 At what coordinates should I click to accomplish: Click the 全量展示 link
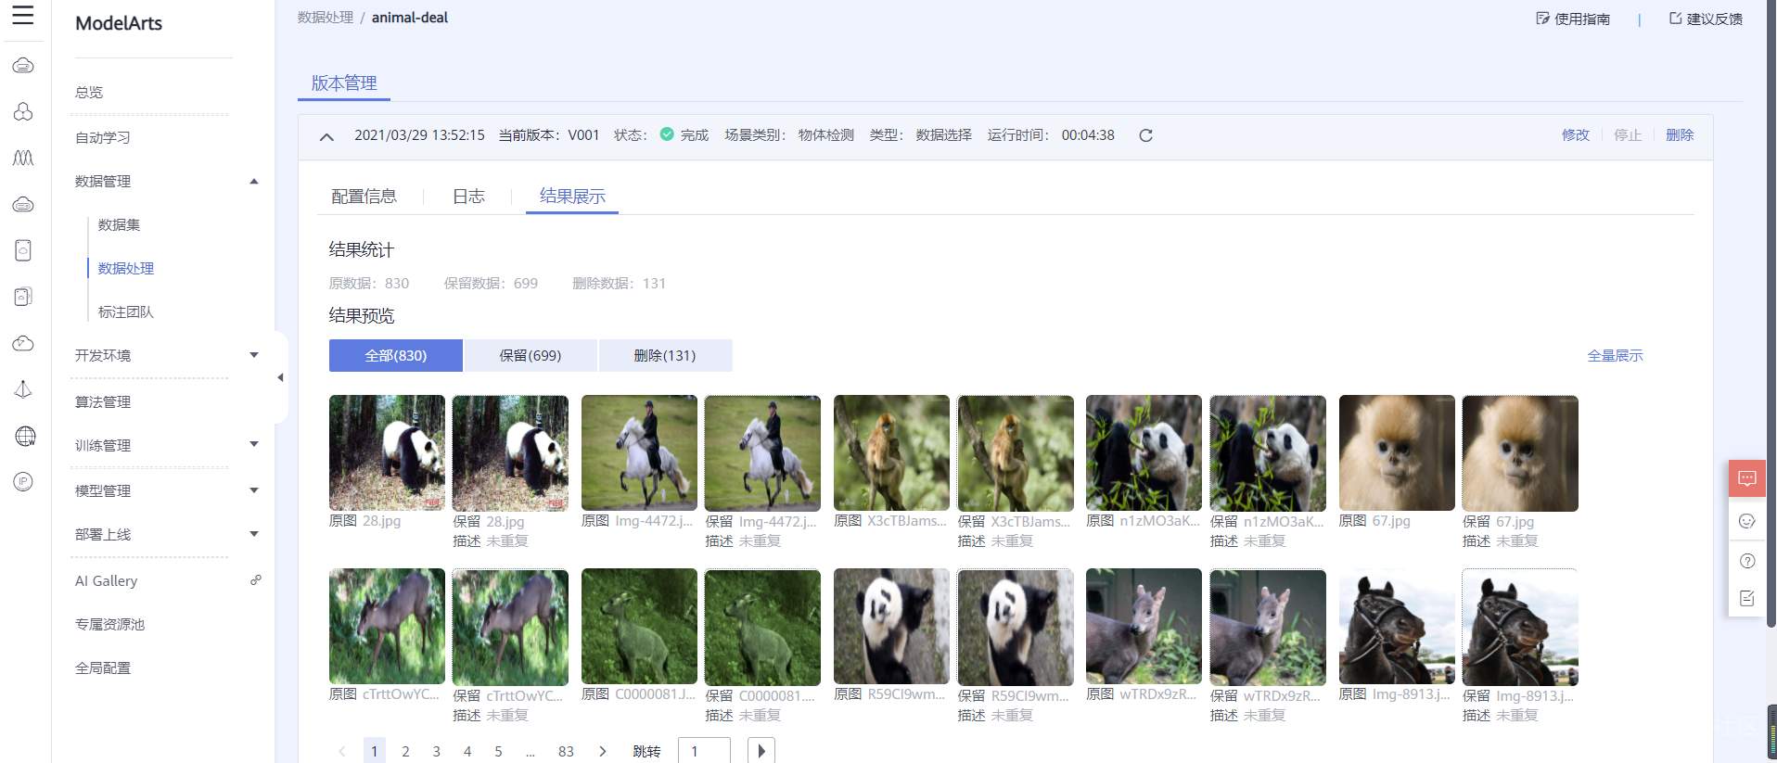pyautogui.click(x=1615, y=355)
